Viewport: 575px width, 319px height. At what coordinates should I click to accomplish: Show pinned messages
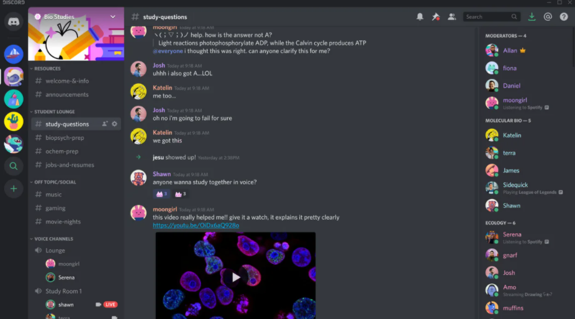click(436, 17)
